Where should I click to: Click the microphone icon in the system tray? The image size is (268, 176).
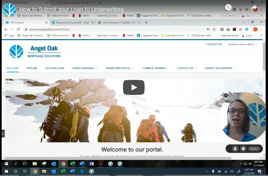click(x=213, y=171)
